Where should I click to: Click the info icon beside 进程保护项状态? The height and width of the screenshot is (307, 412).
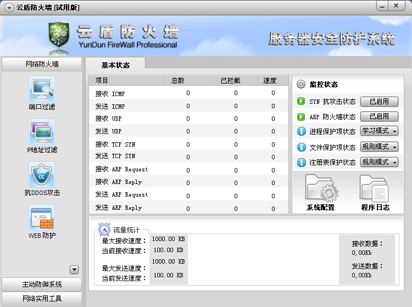(x=302, y=131)
